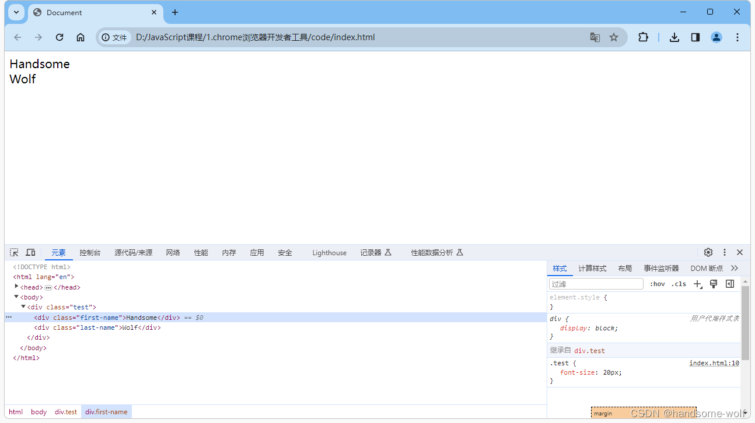Open the 内存 tab
This screenshot has height=423, width=755.
click(x=229, y=253)
